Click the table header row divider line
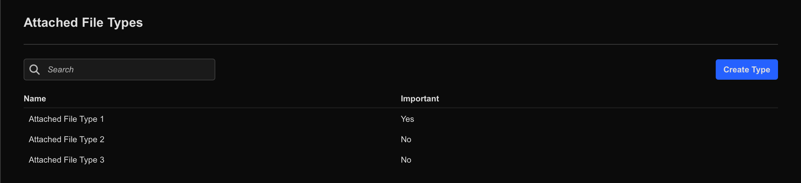The image size is (801, 183). click(x=401, y=108)
